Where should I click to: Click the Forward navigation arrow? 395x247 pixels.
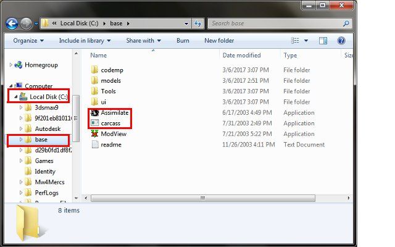(26, 24)
